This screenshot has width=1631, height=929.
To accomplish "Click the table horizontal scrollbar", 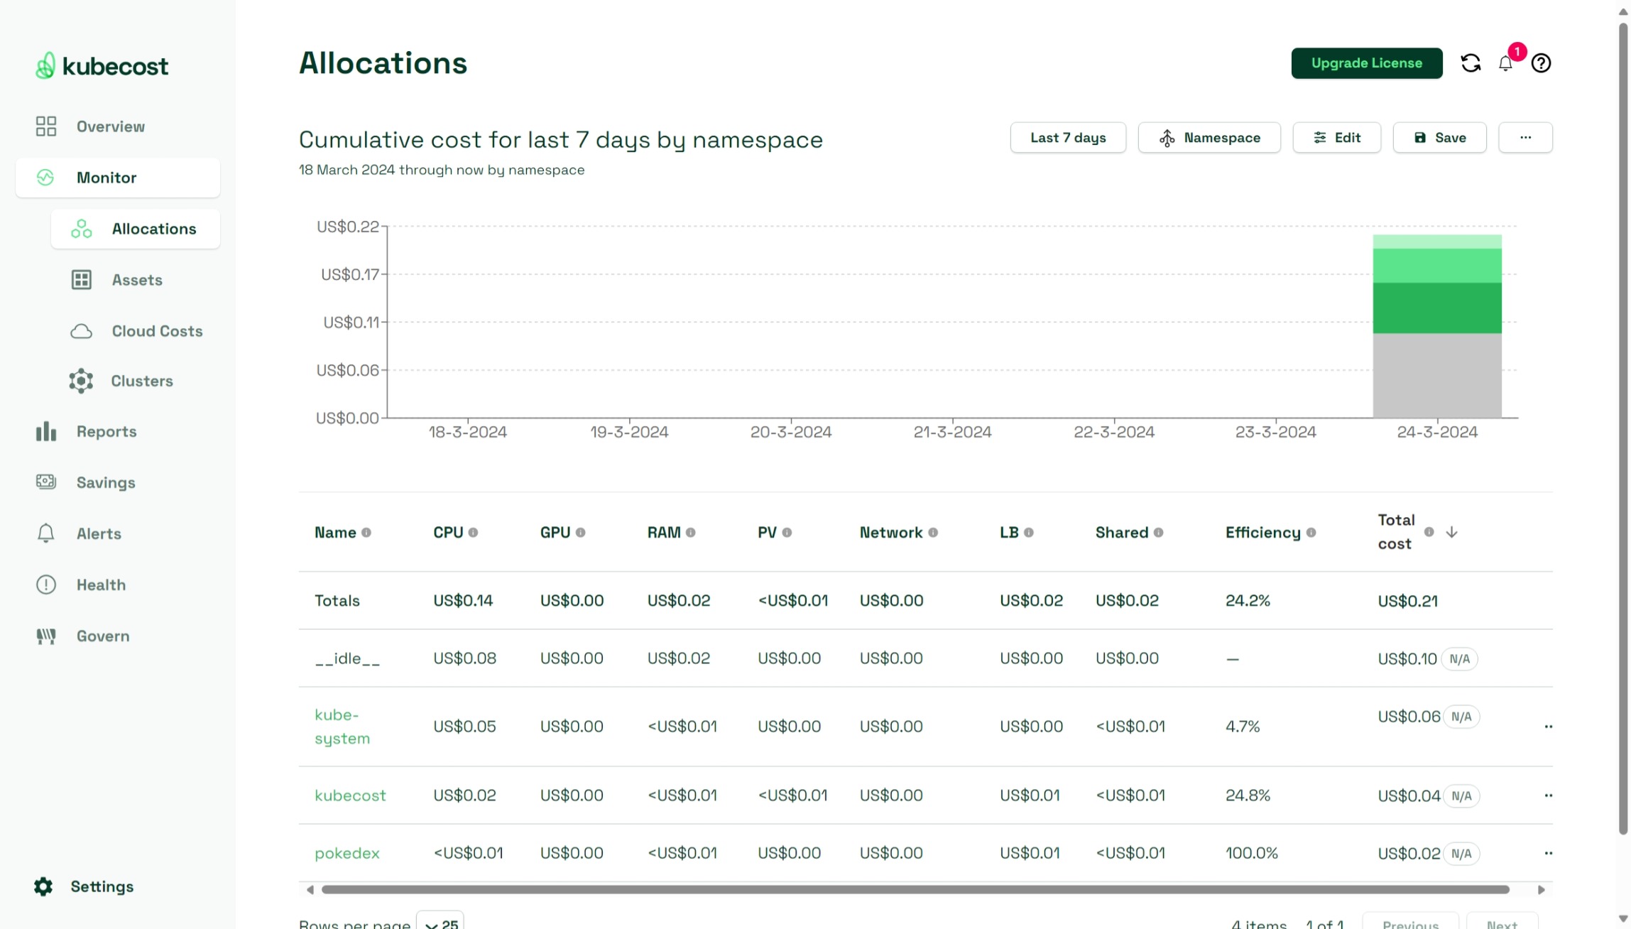I will tap(915, 889).
